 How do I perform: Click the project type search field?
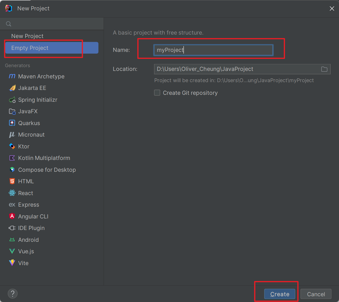(x=52, y=24)
